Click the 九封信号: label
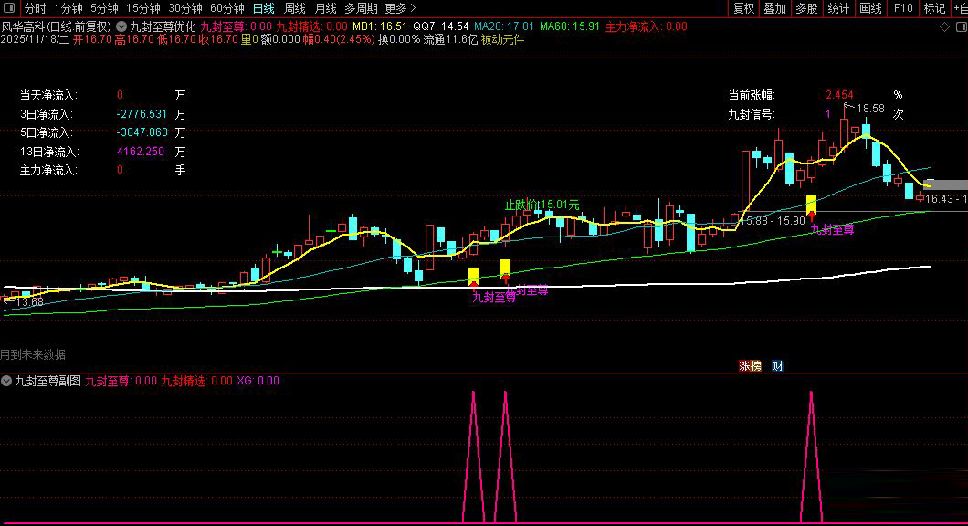968x526 pixels. coord(752,114)
